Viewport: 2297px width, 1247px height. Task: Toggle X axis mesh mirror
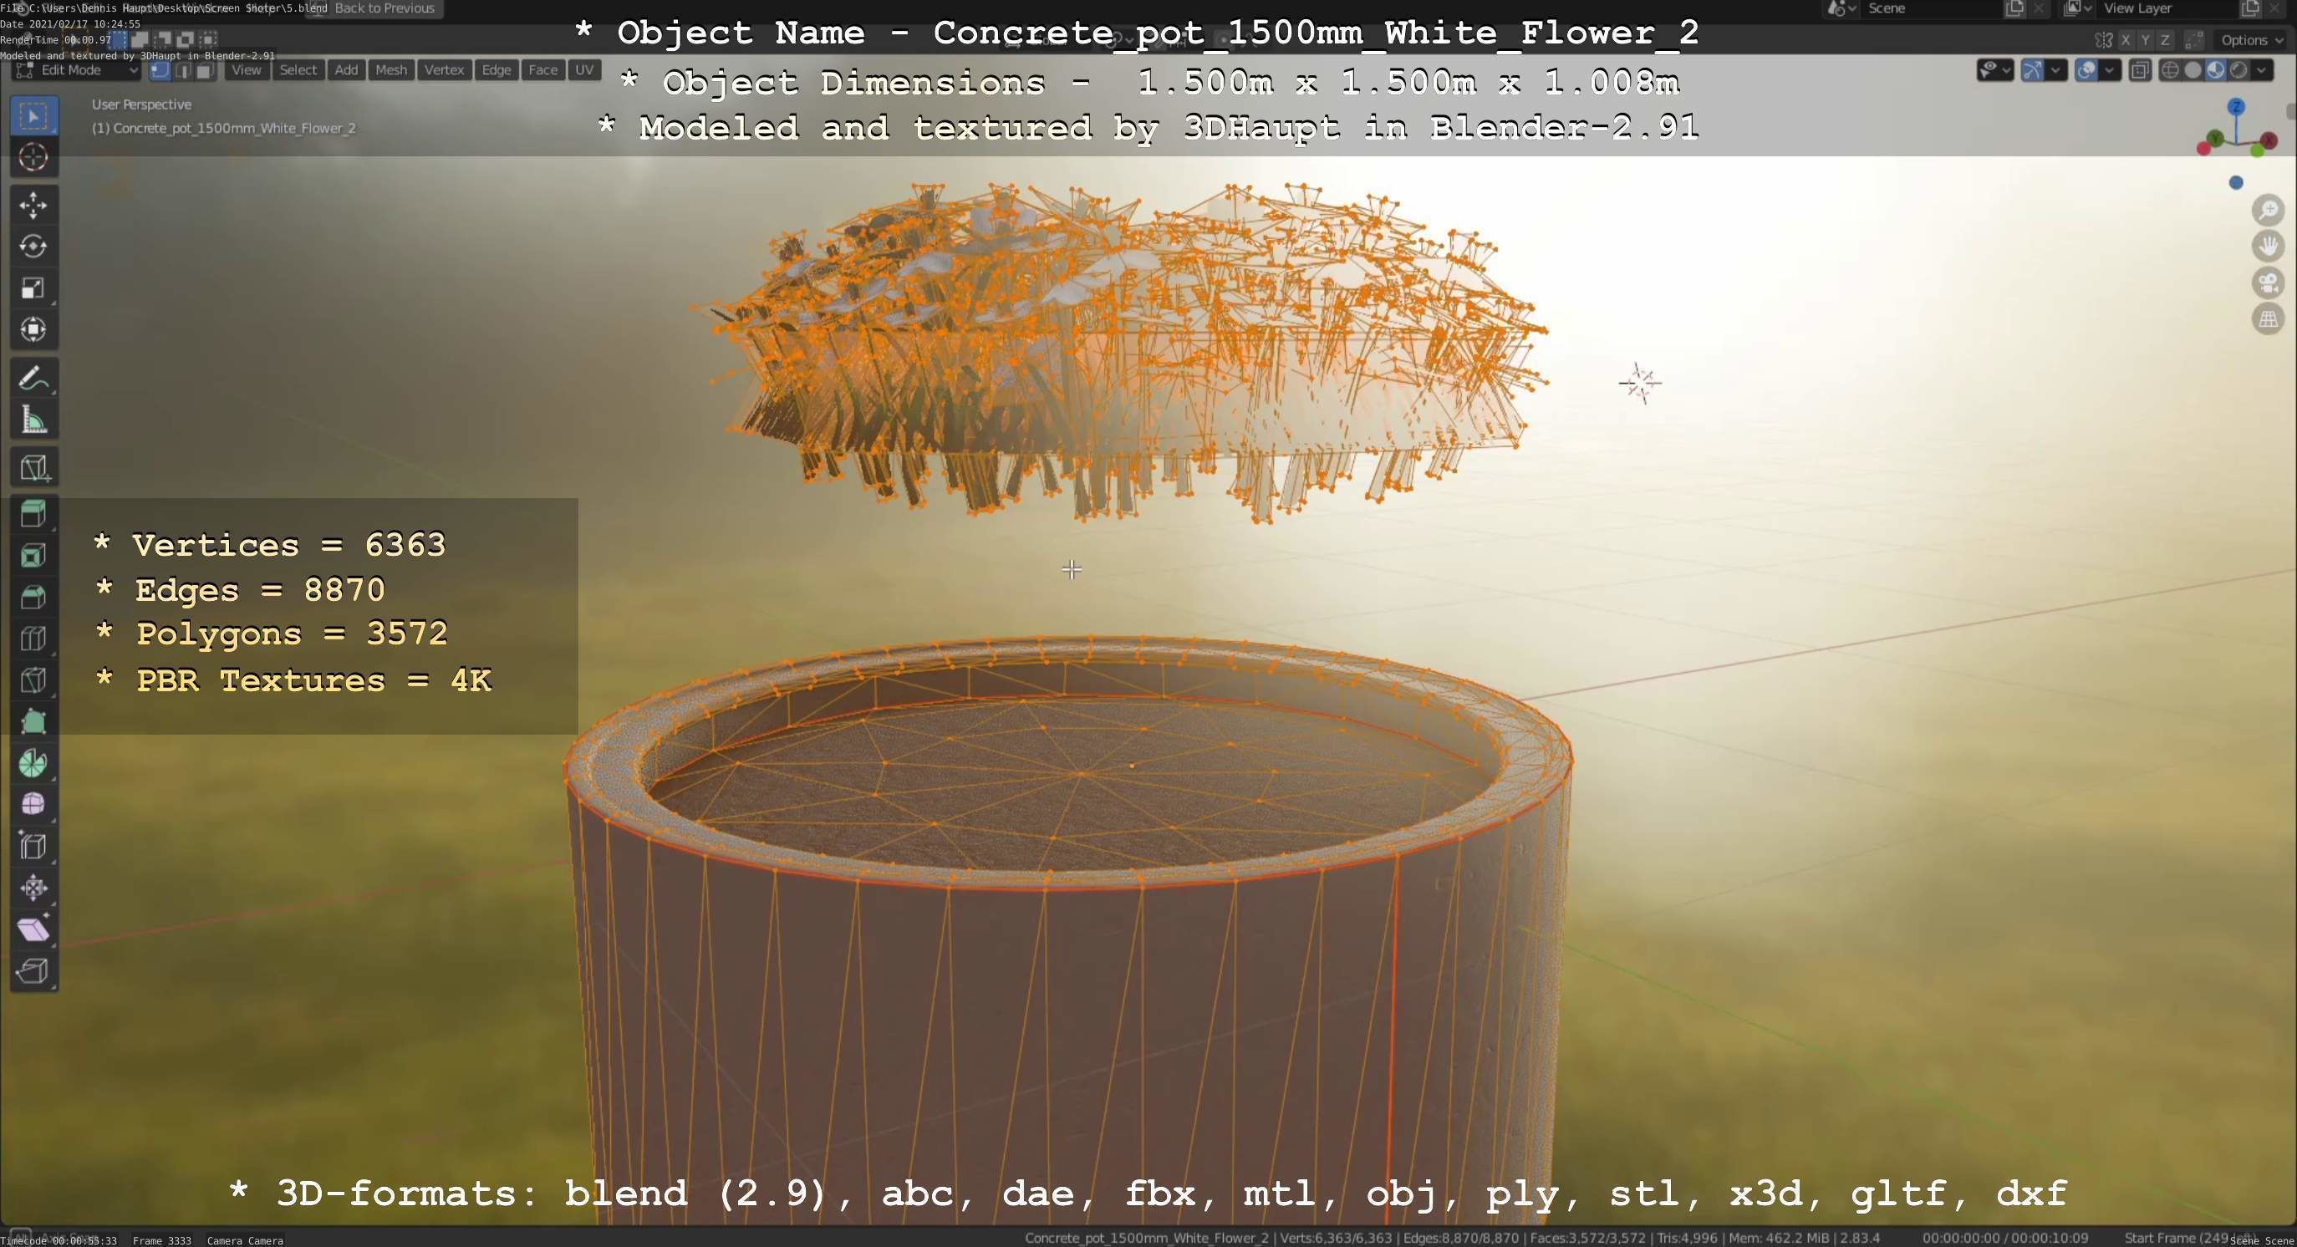2126,40
